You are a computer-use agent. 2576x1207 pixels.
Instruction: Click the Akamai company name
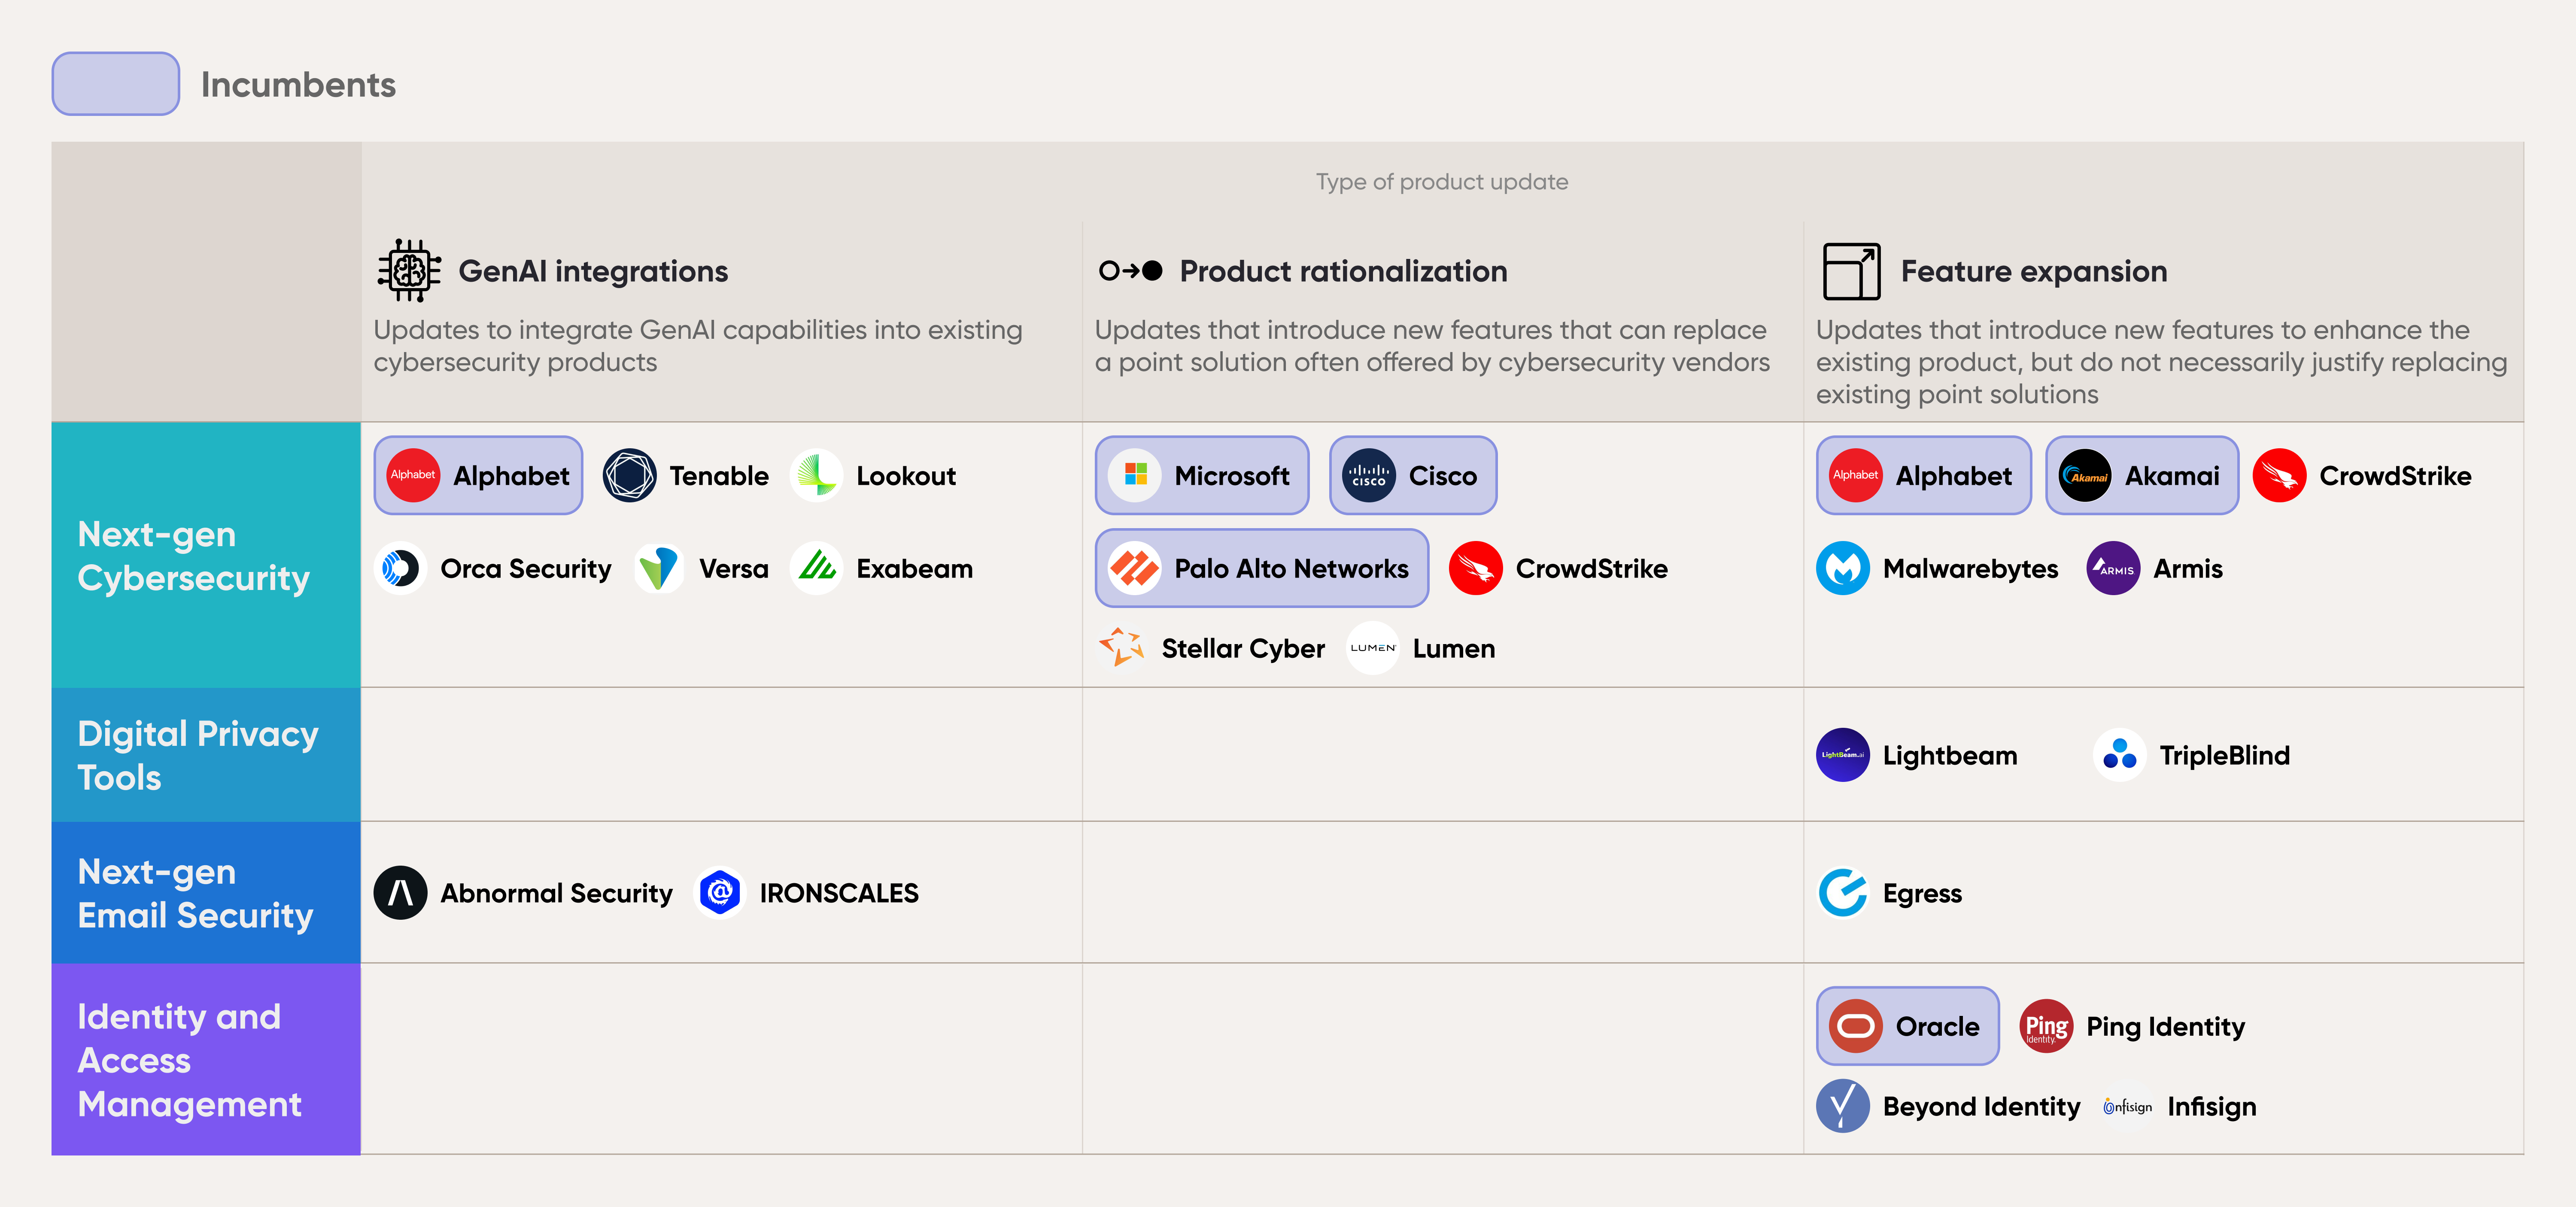2172,476
